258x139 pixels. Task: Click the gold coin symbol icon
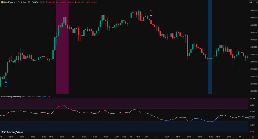click(2, 2)
